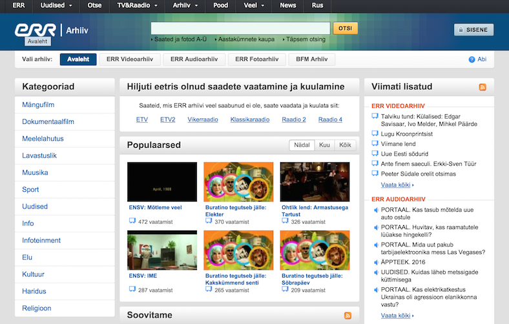Click the speaker icon beside PORTAAL. Kas tasub mõtelda
509x324 pixels.
(x=376, y=210)
